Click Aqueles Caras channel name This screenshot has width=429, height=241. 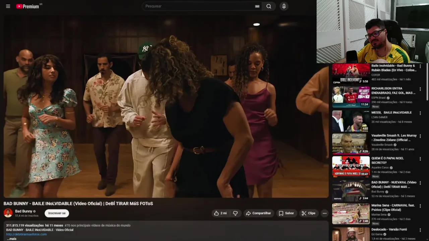(380, 167)
